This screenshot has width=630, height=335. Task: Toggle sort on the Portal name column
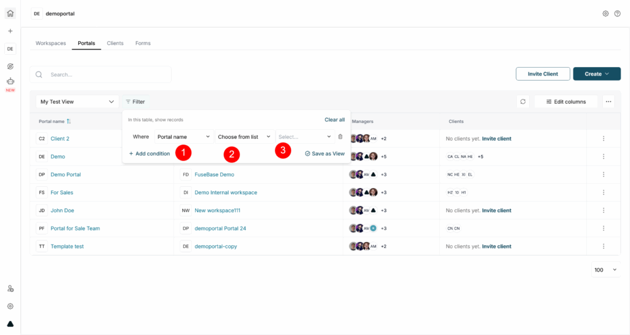coord(69,122)
